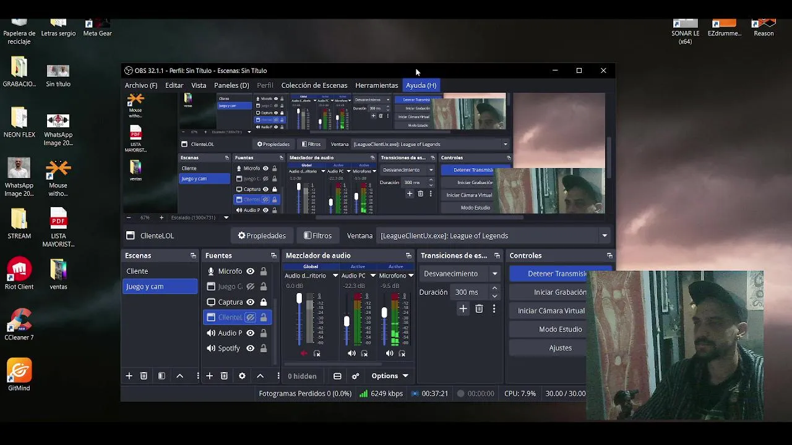Hide the Spotify source via eye icon

point(251,349)
